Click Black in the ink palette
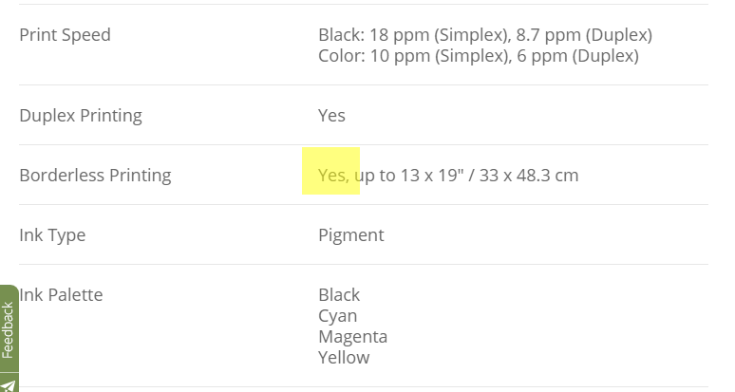The height and width of the screenshot is (392, 735). [339, 294]
